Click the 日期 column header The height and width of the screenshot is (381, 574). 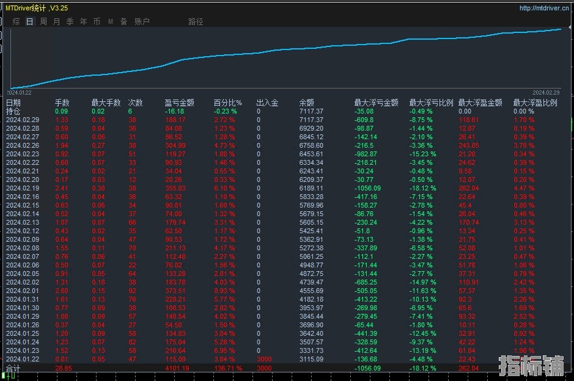click(13, 103)
